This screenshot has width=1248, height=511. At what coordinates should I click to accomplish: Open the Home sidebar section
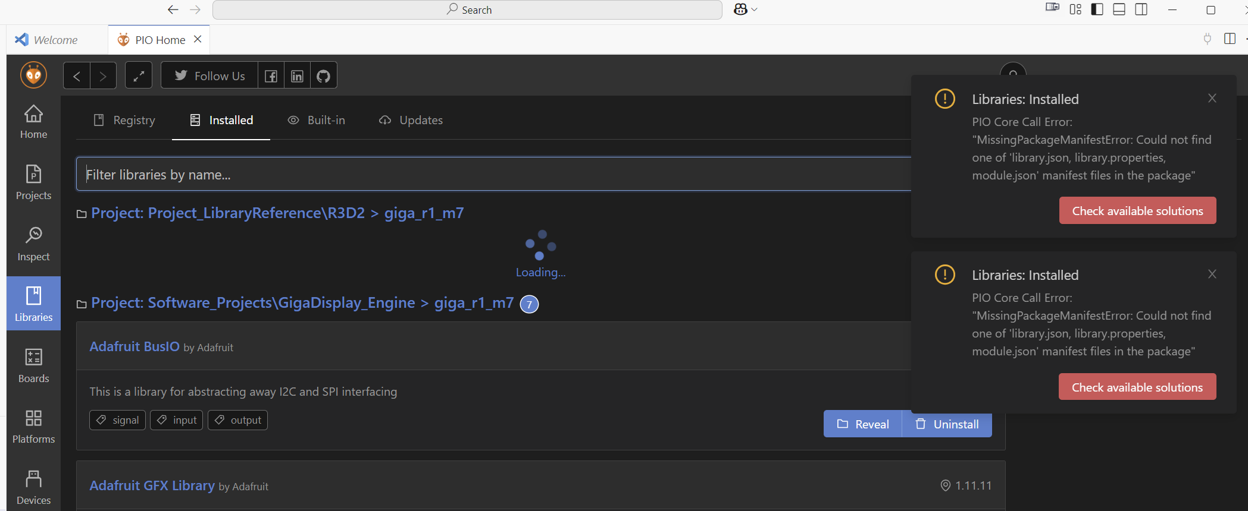pos(33,122)
